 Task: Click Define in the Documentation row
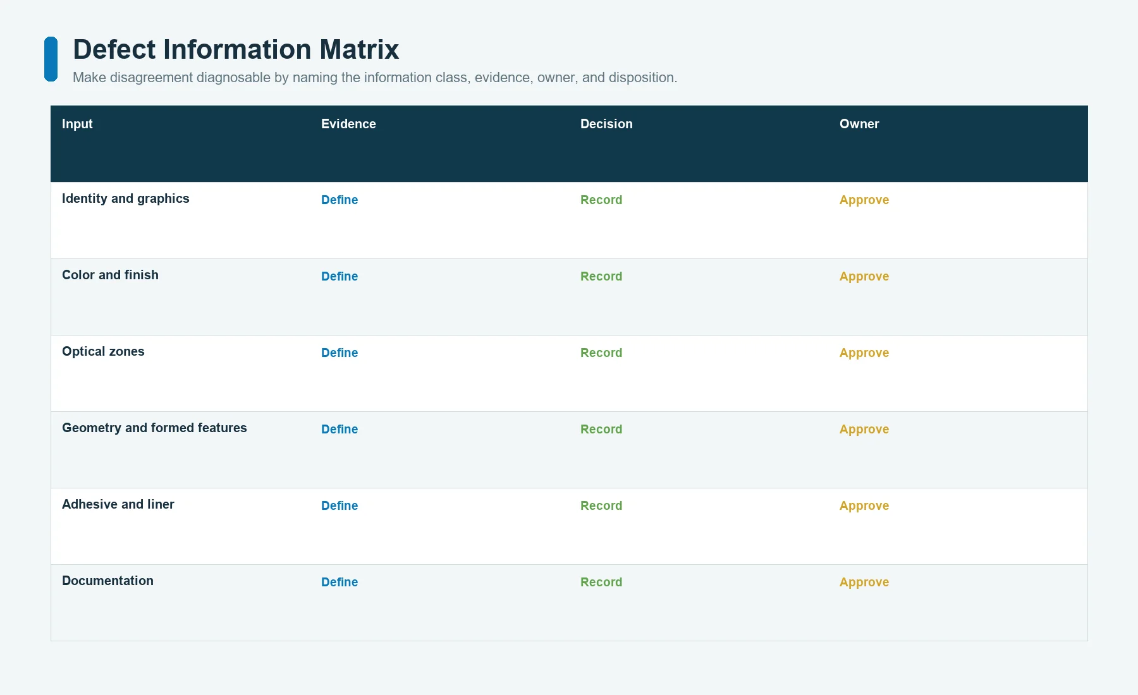click(x=340, y=582)
